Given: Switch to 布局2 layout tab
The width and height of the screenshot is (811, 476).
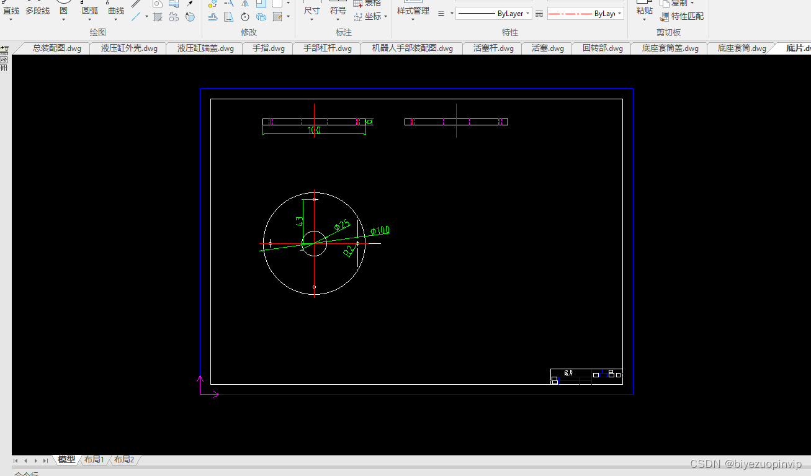Looking at the screenshot, I should 123,460.
